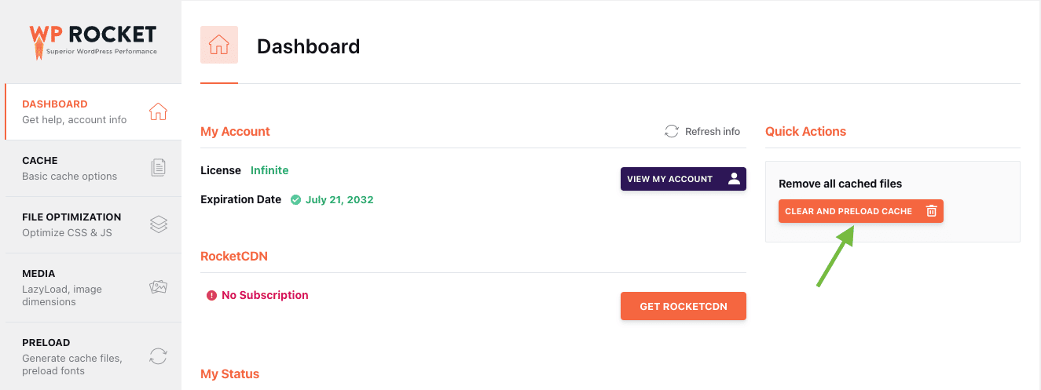The height and width of the screenshot is (390, 1041).
Task: Click the document icon beside Cache
Action: 158,167
